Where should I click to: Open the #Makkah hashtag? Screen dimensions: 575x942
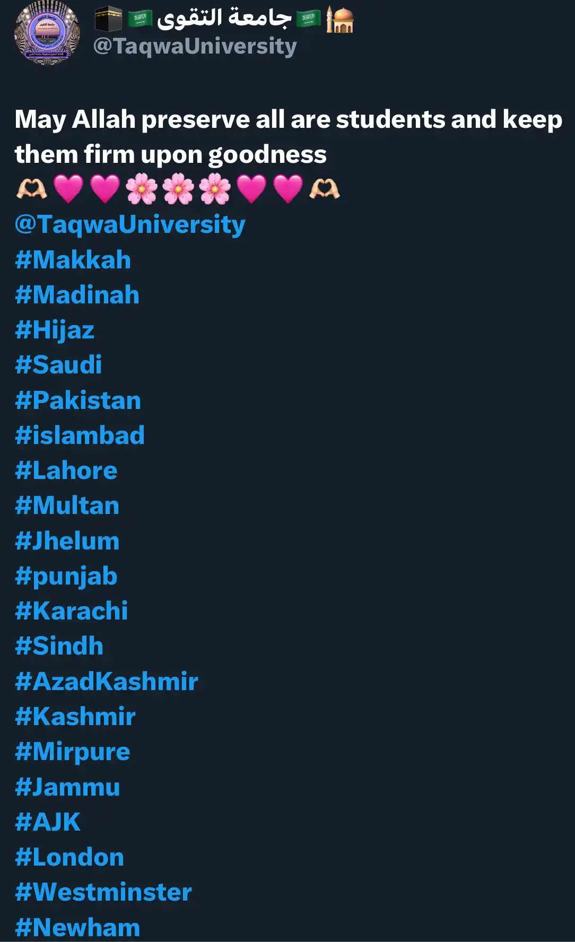point(73,260)
